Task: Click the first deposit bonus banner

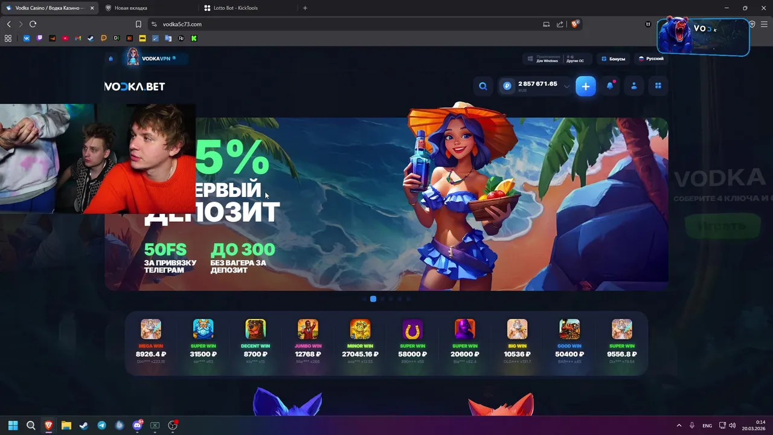Action: [x=386, y=204]
